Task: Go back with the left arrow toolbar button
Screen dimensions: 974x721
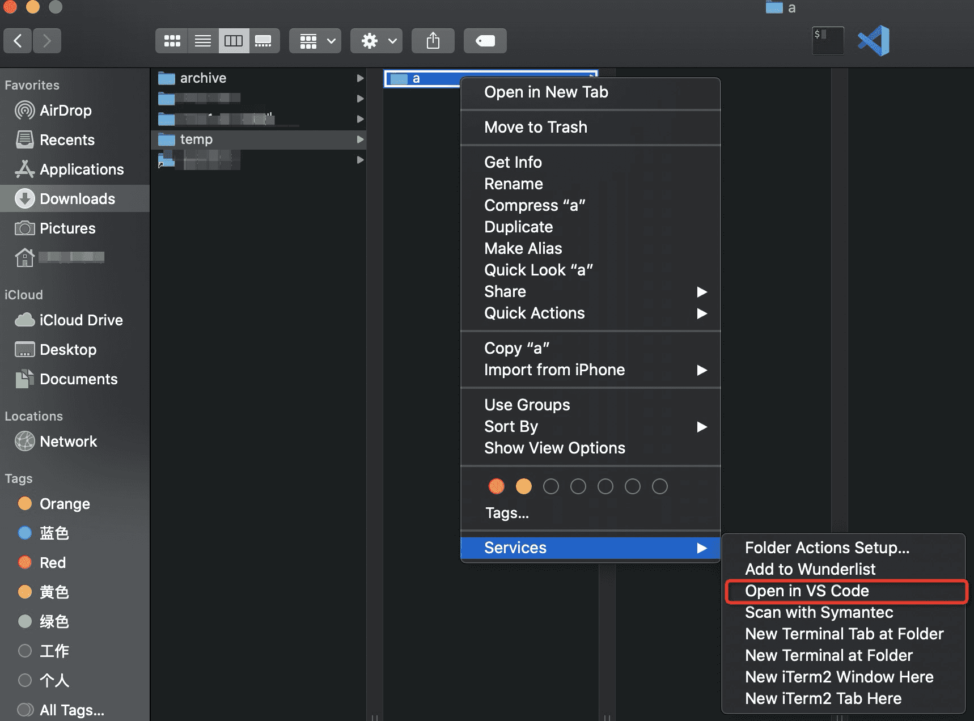Action: pos(18,41)
